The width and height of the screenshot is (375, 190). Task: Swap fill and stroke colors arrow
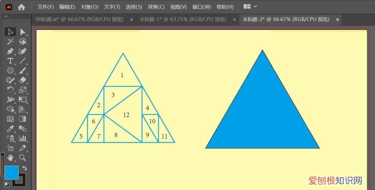[24, 168]
